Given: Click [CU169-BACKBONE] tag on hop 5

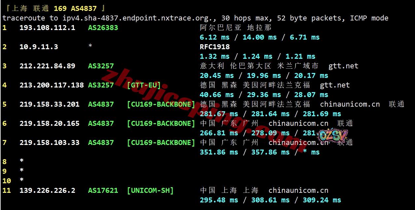Looking at the screenshot, I should [x=161, y=104].
